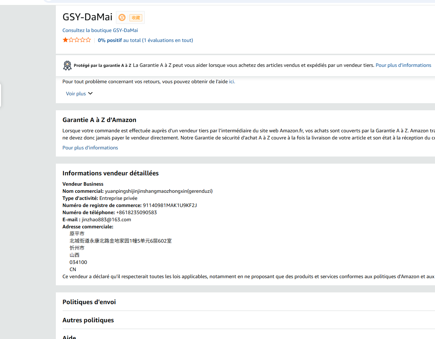Viewport: 435px width, 339px height.
Task: Click the star rating icons
Action: click(x=77, y=40)
